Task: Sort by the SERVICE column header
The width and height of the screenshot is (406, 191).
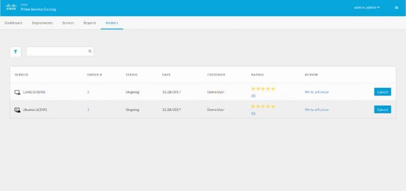Action: click(x=21, y=75)
